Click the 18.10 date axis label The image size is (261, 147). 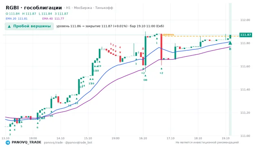[x=198, y=138]
